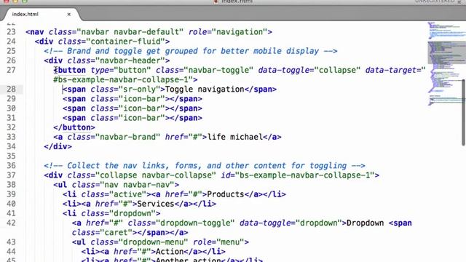Click the Toggle navigation text
466x262 pixels.
[x=205, y=89]
